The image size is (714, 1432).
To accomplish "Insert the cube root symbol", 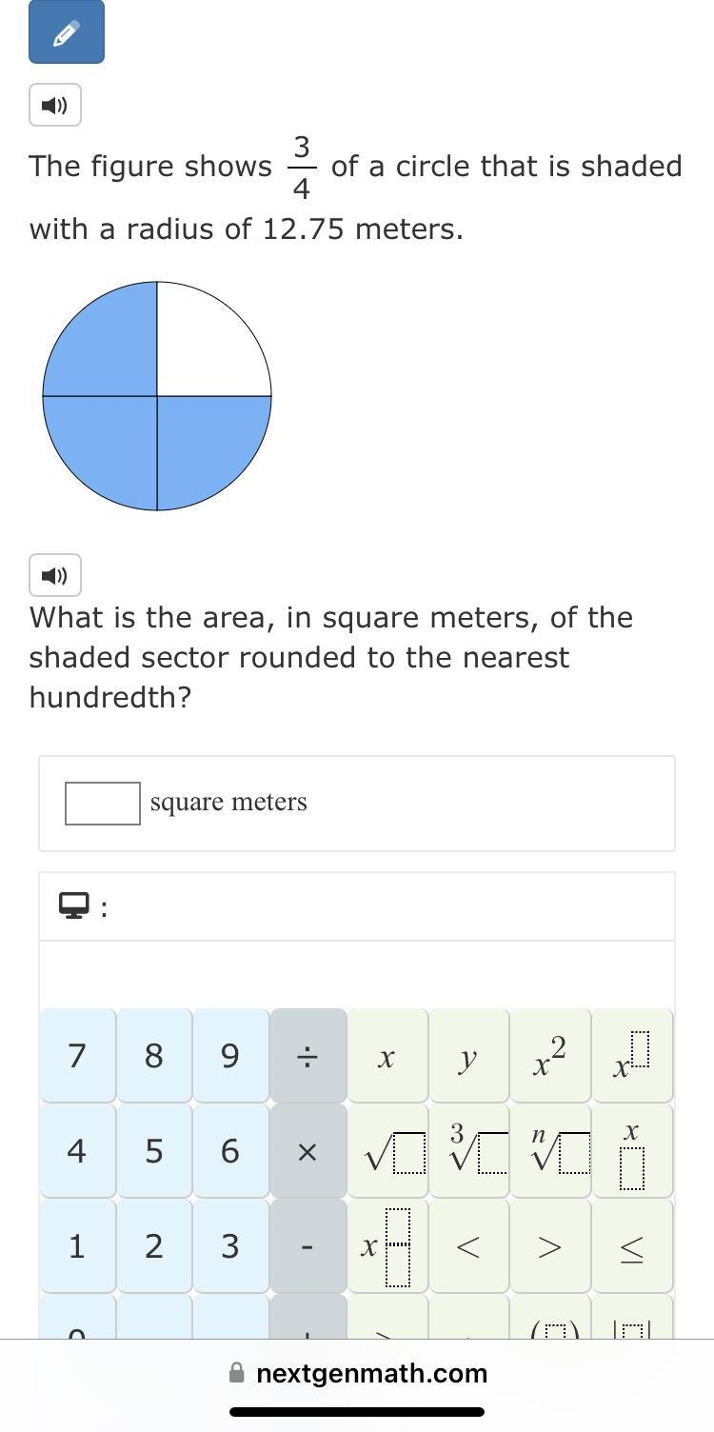I will (x=468, y=1150).
